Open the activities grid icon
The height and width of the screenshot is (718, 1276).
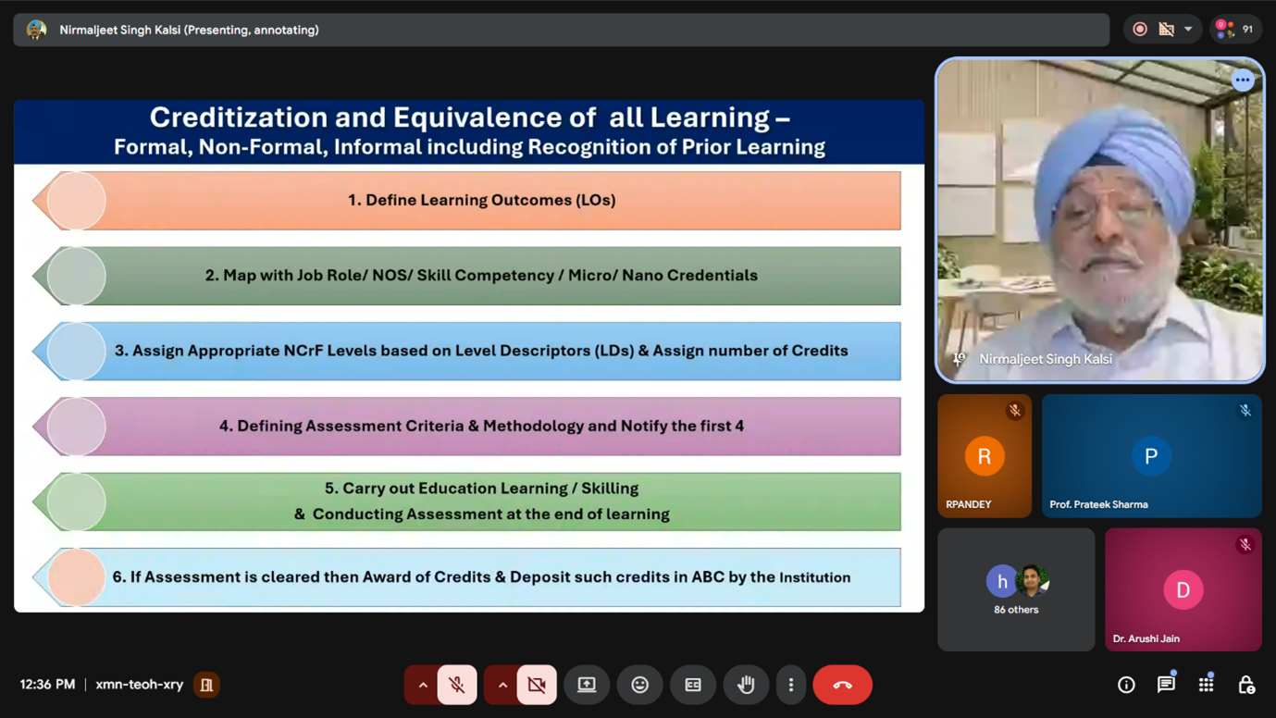click(x=1206, y=685)
